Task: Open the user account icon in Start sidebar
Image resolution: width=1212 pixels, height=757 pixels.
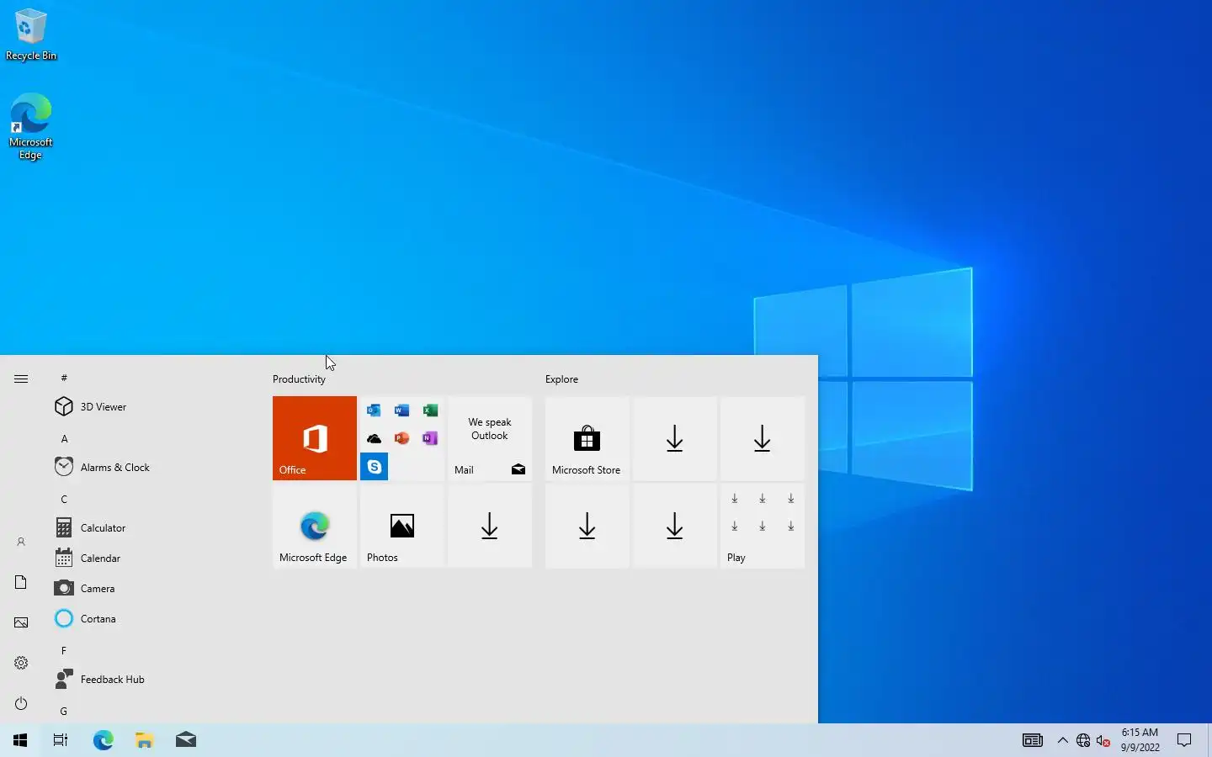Action: (21, 543)
